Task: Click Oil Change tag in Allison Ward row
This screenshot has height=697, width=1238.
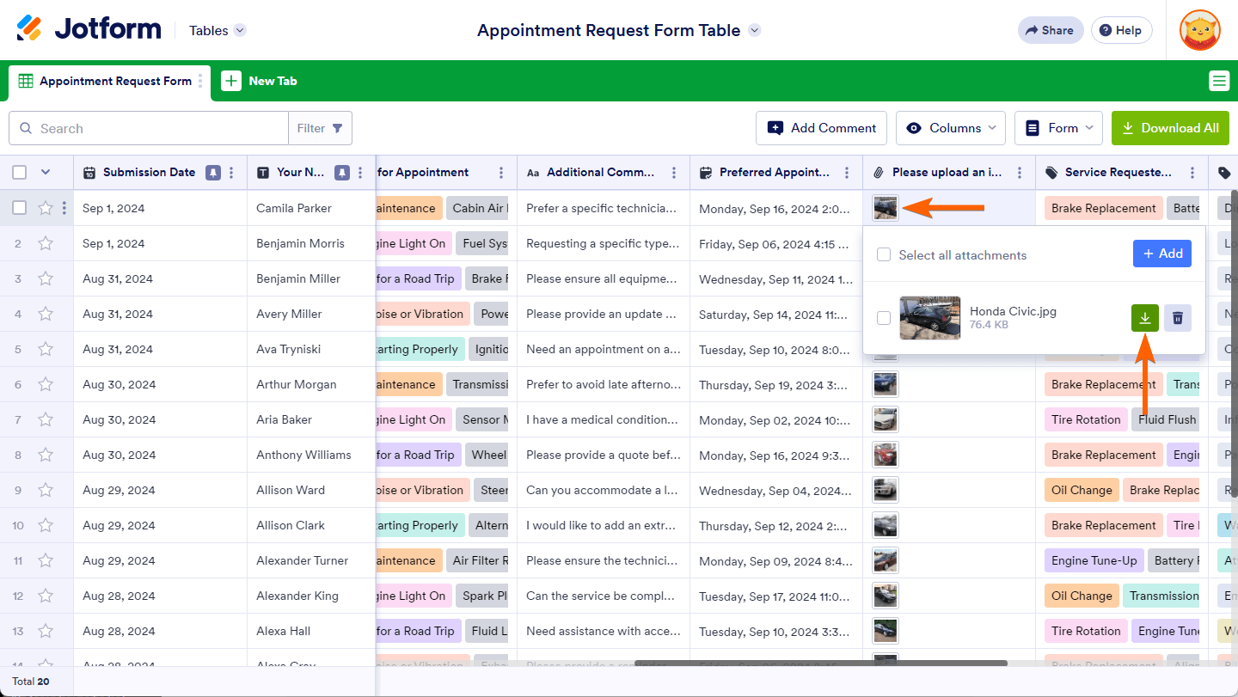Action: 1082,490
